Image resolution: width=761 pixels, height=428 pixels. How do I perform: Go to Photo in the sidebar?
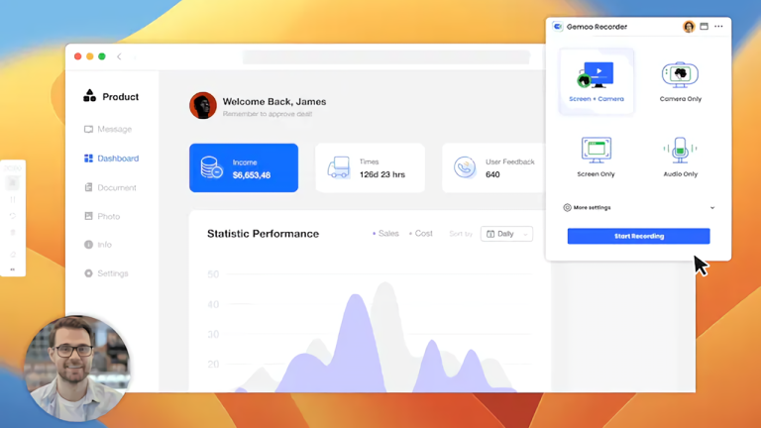coord(102,216)
